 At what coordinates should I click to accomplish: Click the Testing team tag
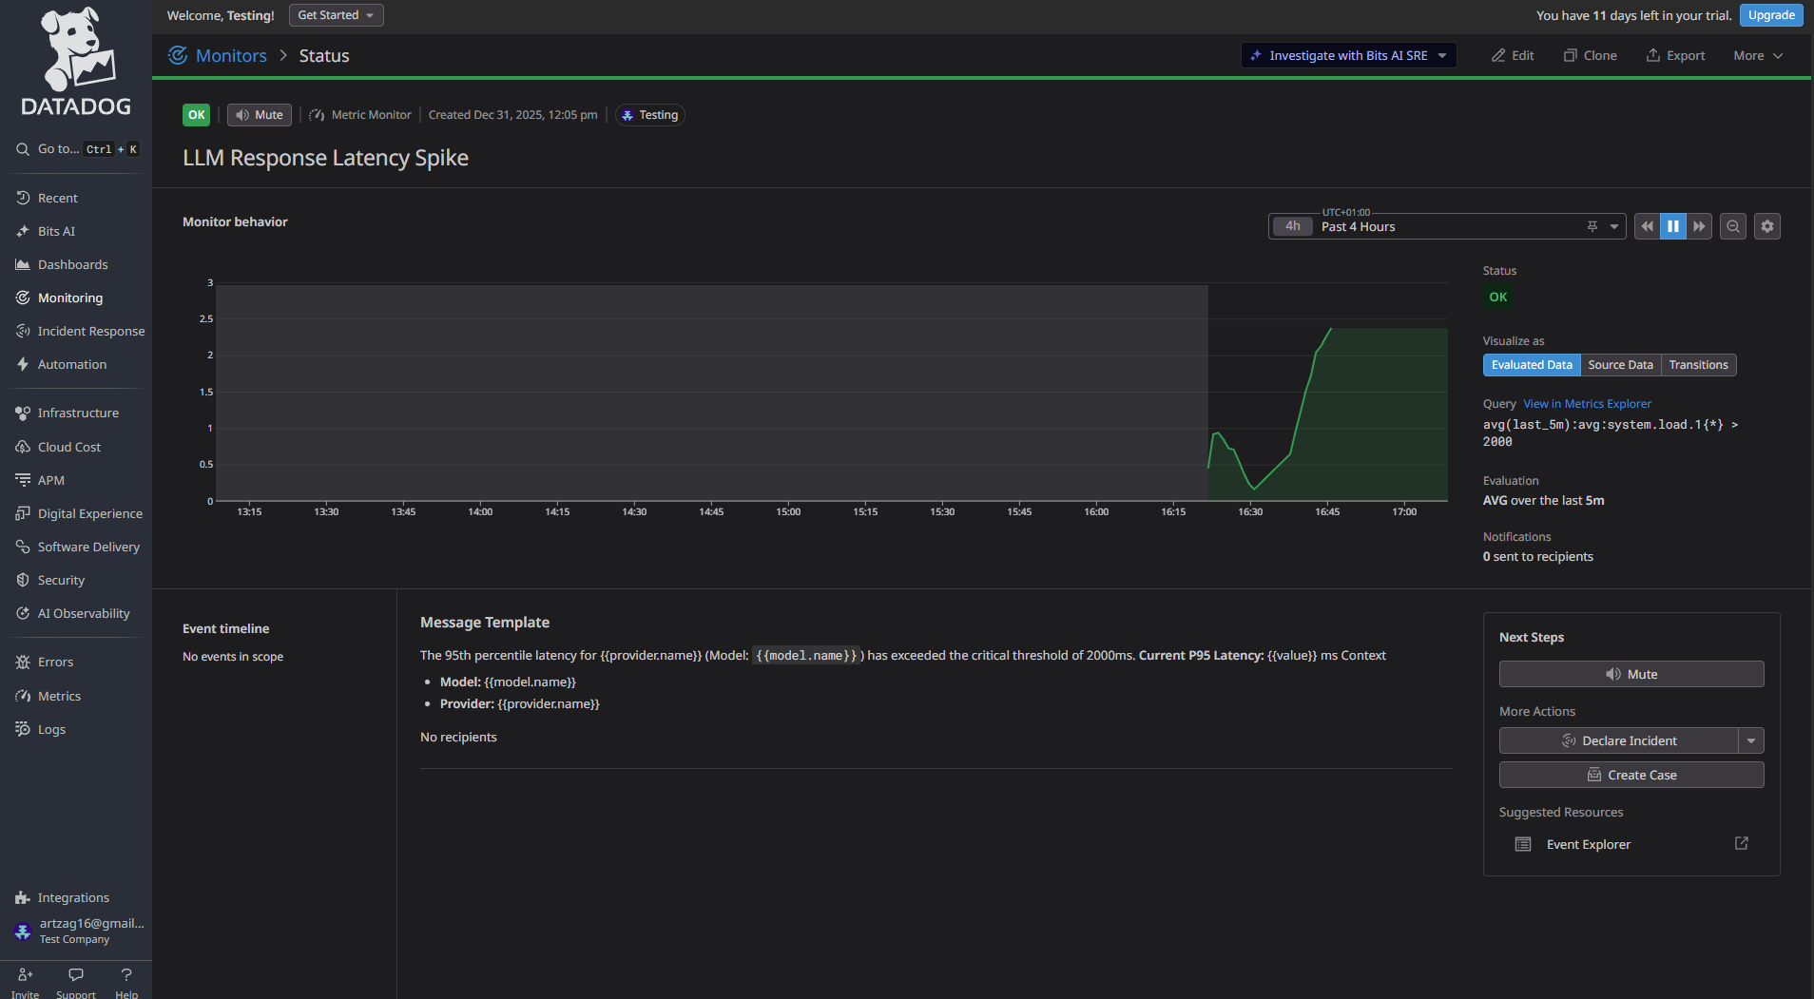(x=650, y=115)
